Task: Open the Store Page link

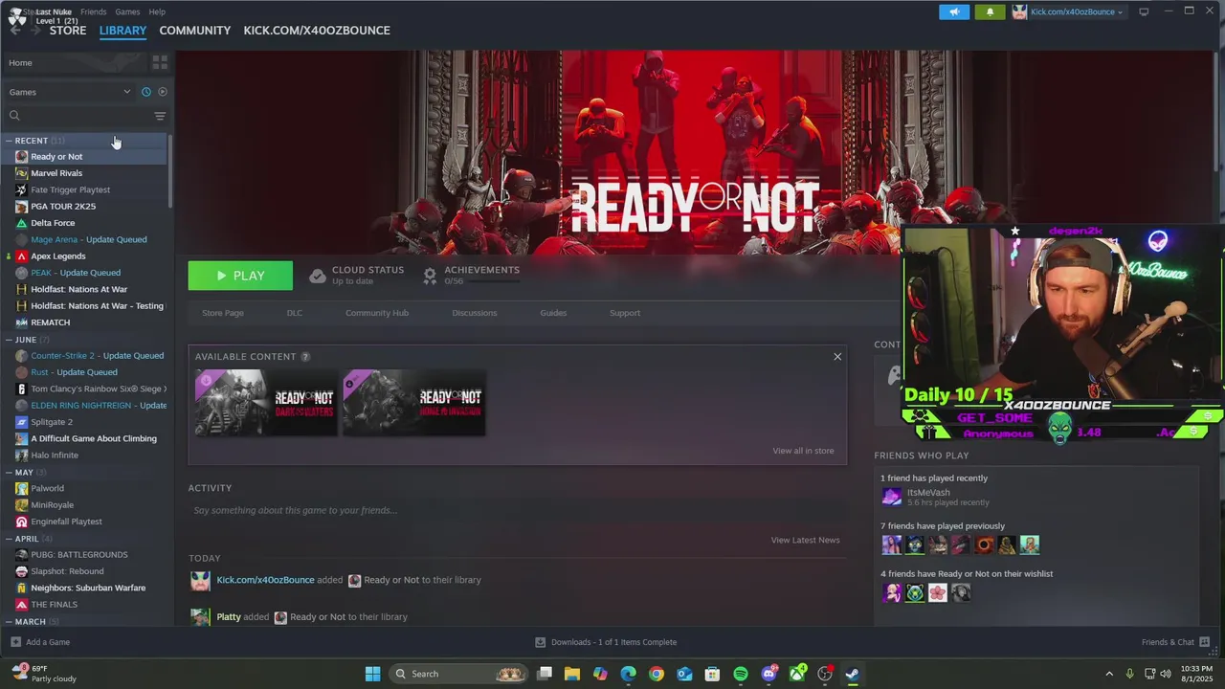Action: click(223, 313)
